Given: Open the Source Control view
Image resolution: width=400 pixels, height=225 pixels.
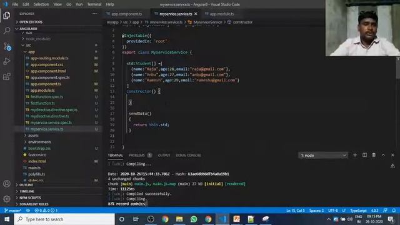Looking at the screenshot, I should point(7,46).
